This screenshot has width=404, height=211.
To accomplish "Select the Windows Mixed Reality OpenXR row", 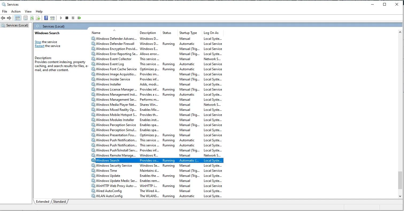I will pyautogui.click(x=157, y=110).
